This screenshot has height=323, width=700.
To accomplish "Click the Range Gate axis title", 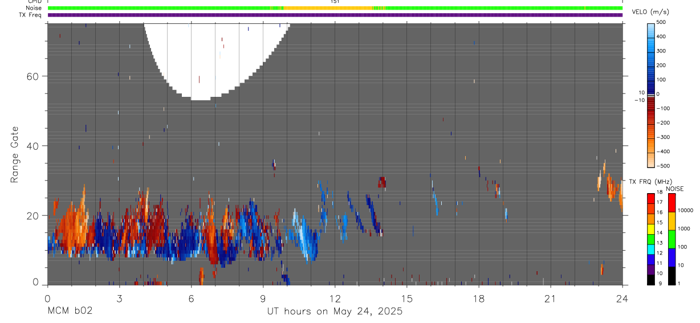I will (x=15, y=154).
